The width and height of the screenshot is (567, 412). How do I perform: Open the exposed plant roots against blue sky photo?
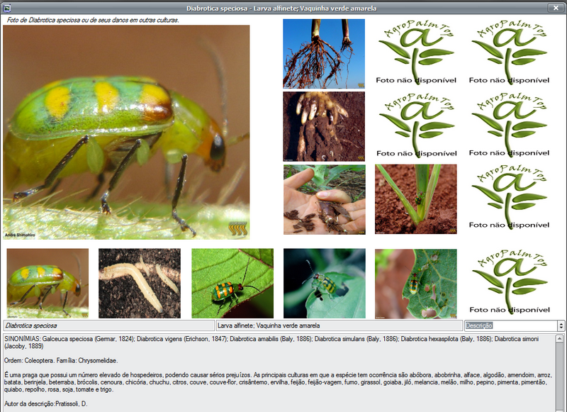click(324, 53)
